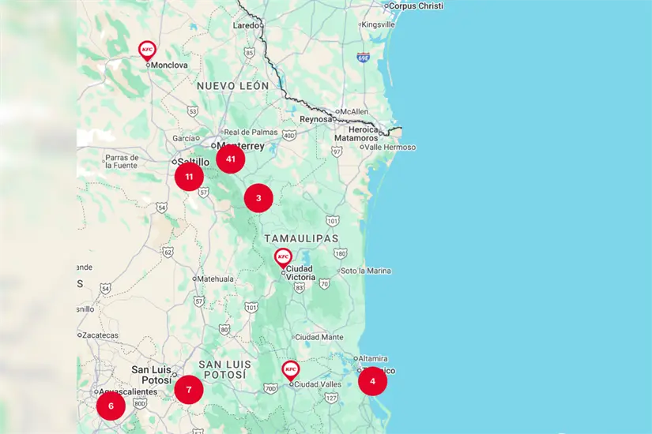Open the cluster marked 4 near Tampico

(x=372, y=382)
